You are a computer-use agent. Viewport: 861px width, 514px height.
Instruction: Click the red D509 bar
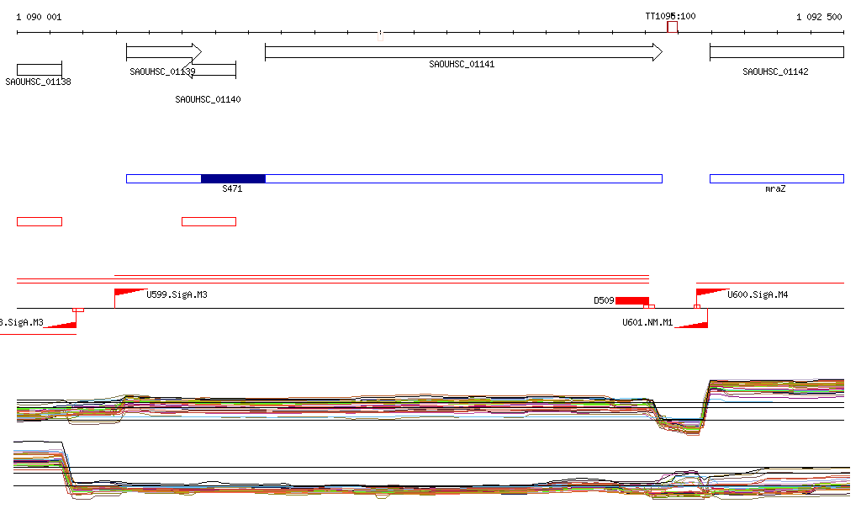tap(632, 300)
